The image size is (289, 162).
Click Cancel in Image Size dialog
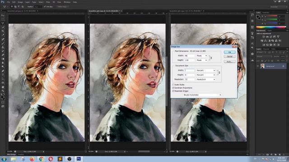coord(230,56)
